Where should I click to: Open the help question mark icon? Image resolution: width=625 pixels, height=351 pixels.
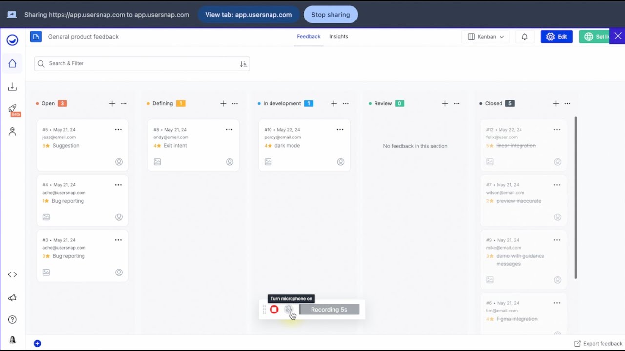(x=12, y=320)
